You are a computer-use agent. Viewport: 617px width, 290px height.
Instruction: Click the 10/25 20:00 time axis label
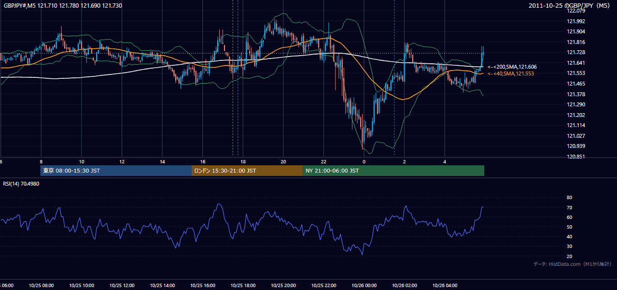point(283,286)
